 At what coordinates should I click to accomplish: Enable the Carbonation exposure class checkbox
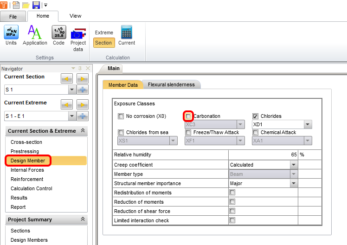point(188,116)
